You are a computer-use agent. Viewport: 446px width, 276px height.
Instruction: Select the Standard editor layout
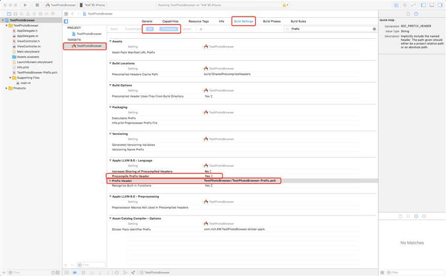pos(396,5)
